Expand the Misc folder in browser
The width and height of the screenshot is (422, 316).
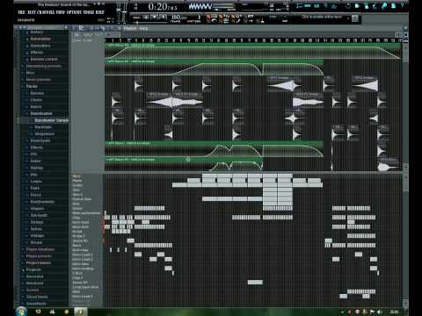pos(30,73)
